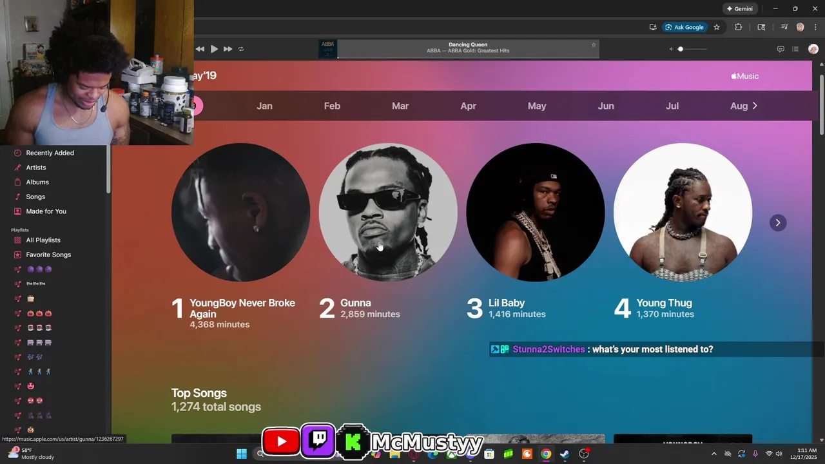The height and width of the screenshot is (464, 825).
Task: Click the Ask Google lens button
Action: [684, 27]
